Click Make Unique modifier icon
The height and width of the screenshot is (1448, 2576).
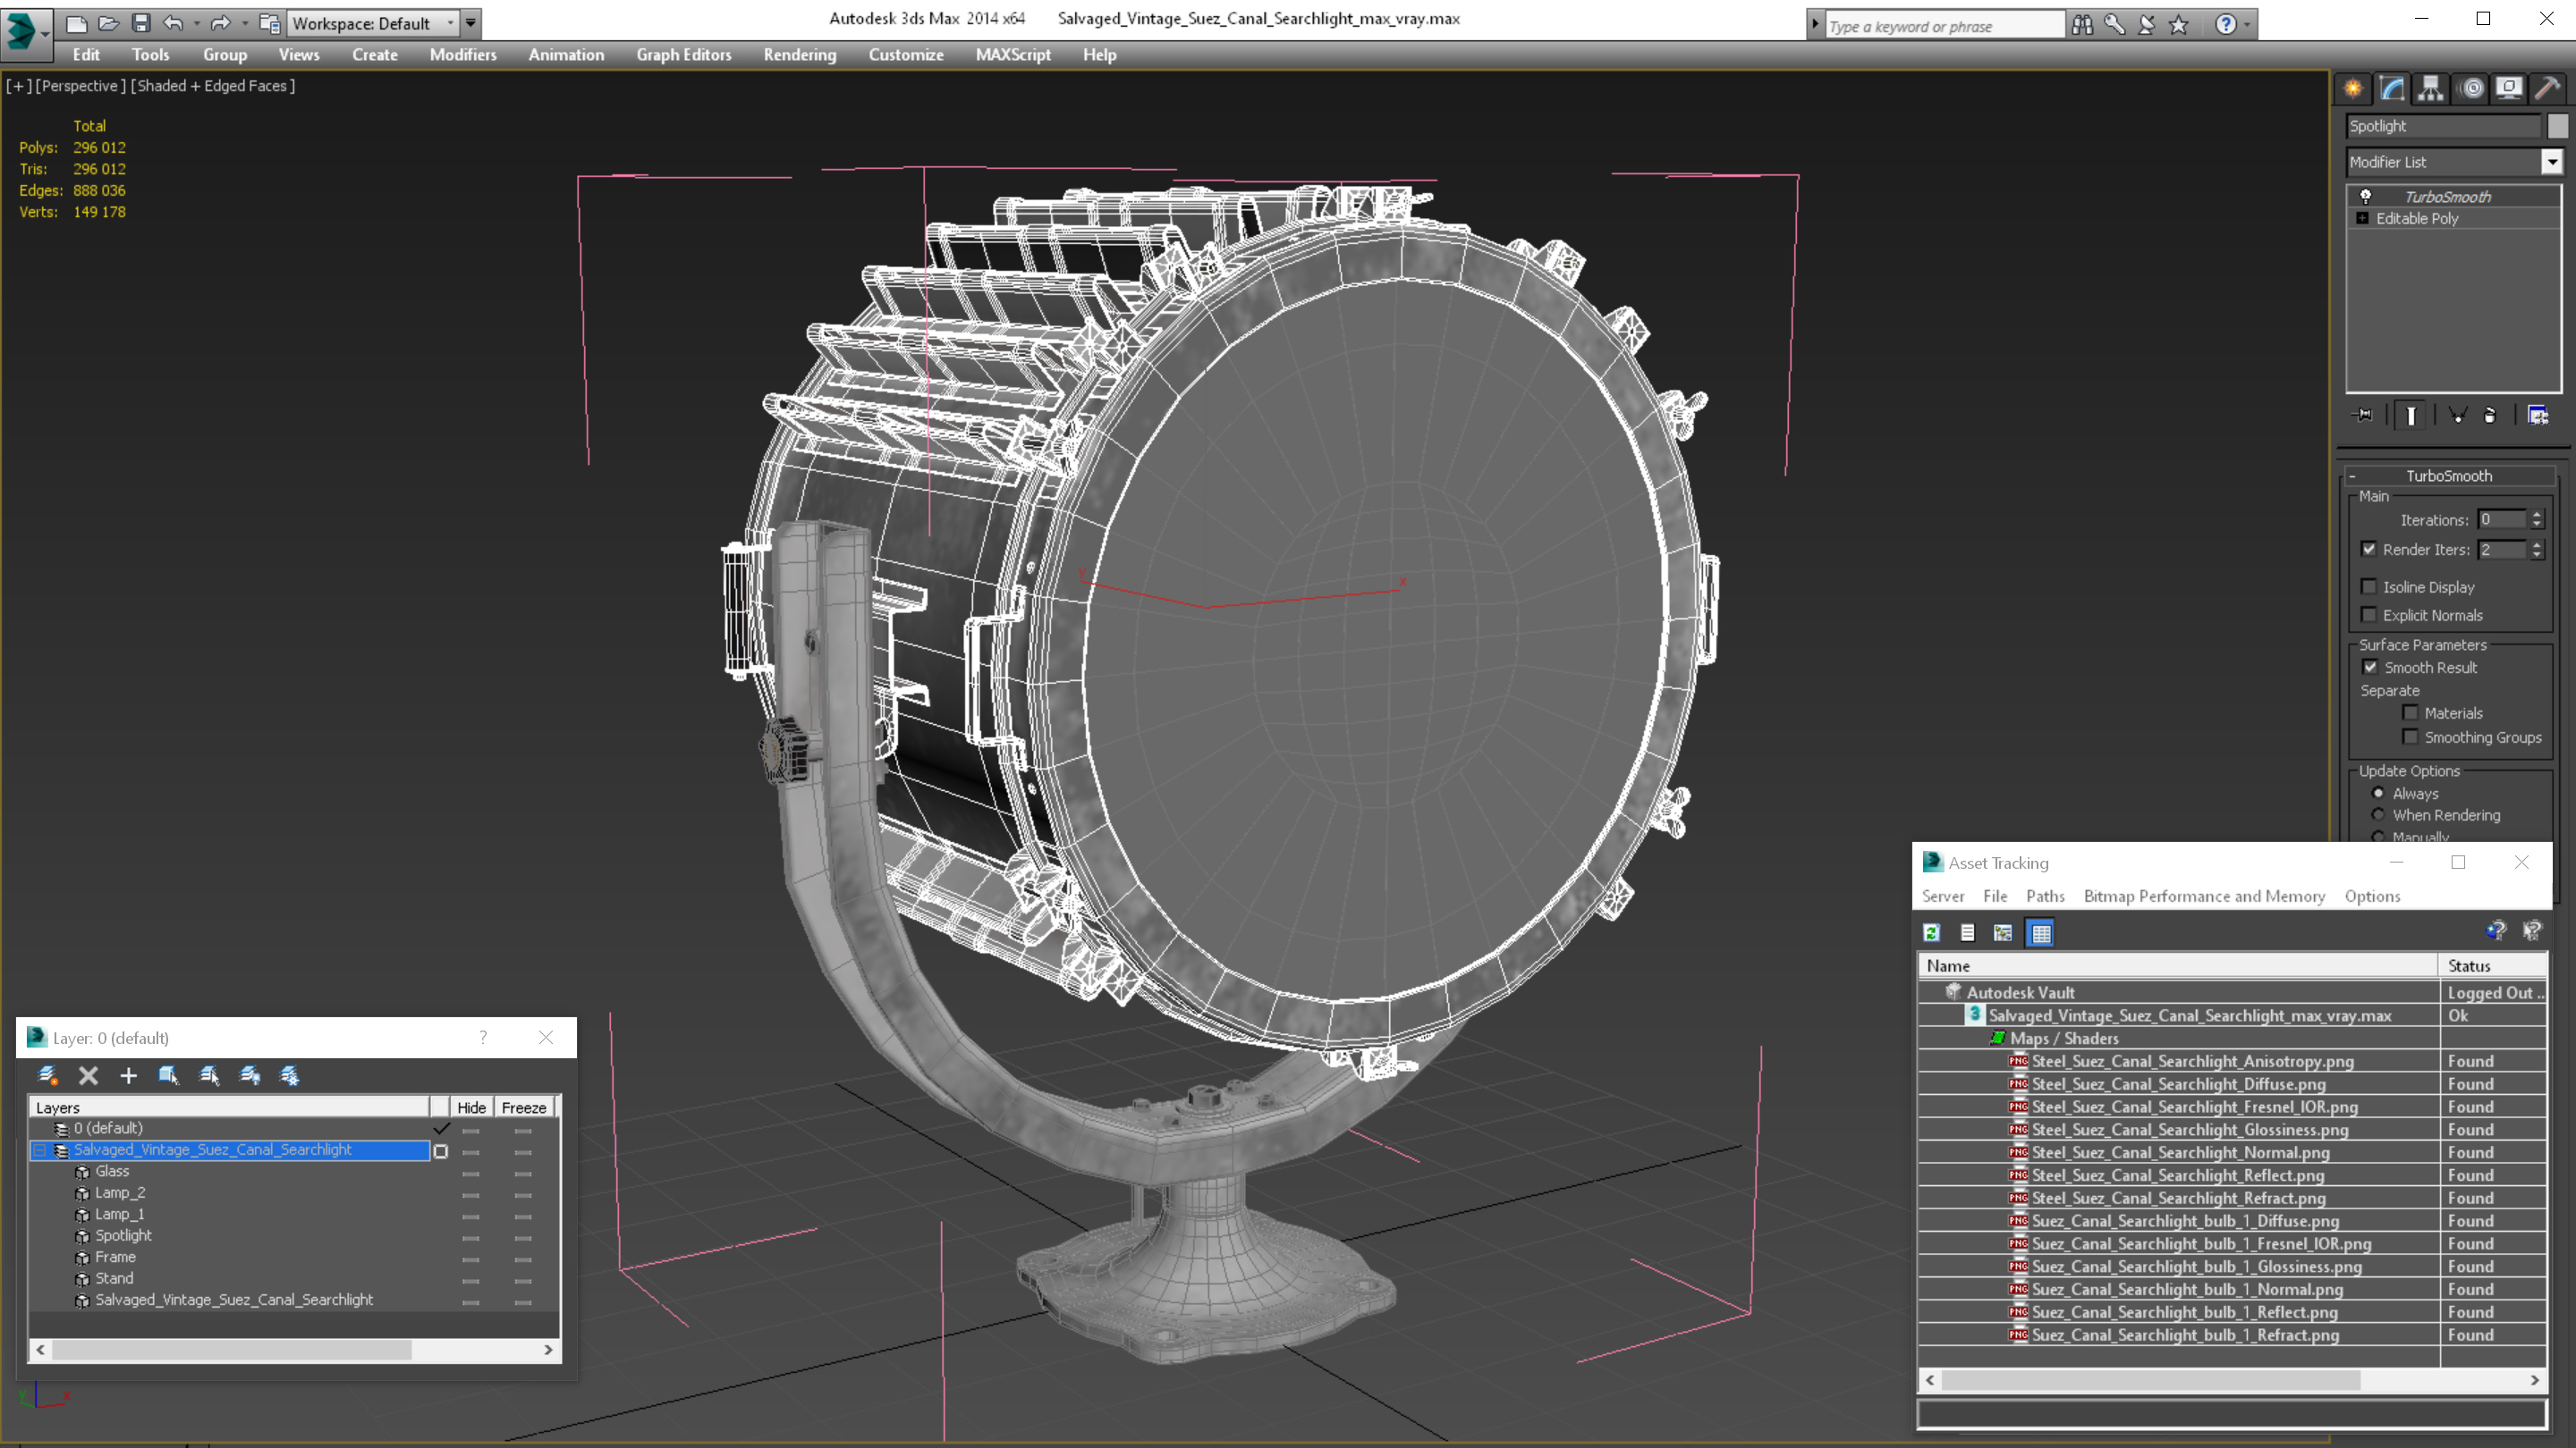(2457, 415)
